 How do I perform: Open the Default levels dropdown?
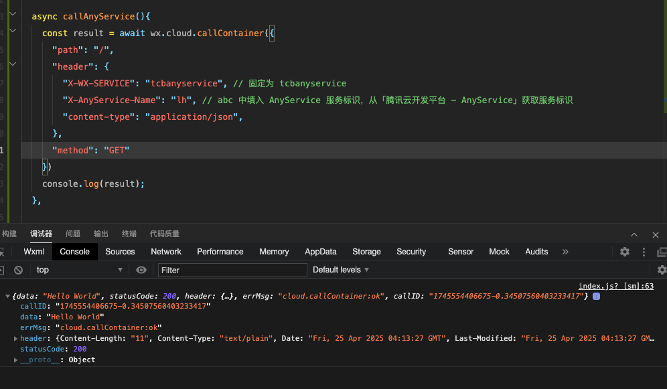(x=341, y=270)
